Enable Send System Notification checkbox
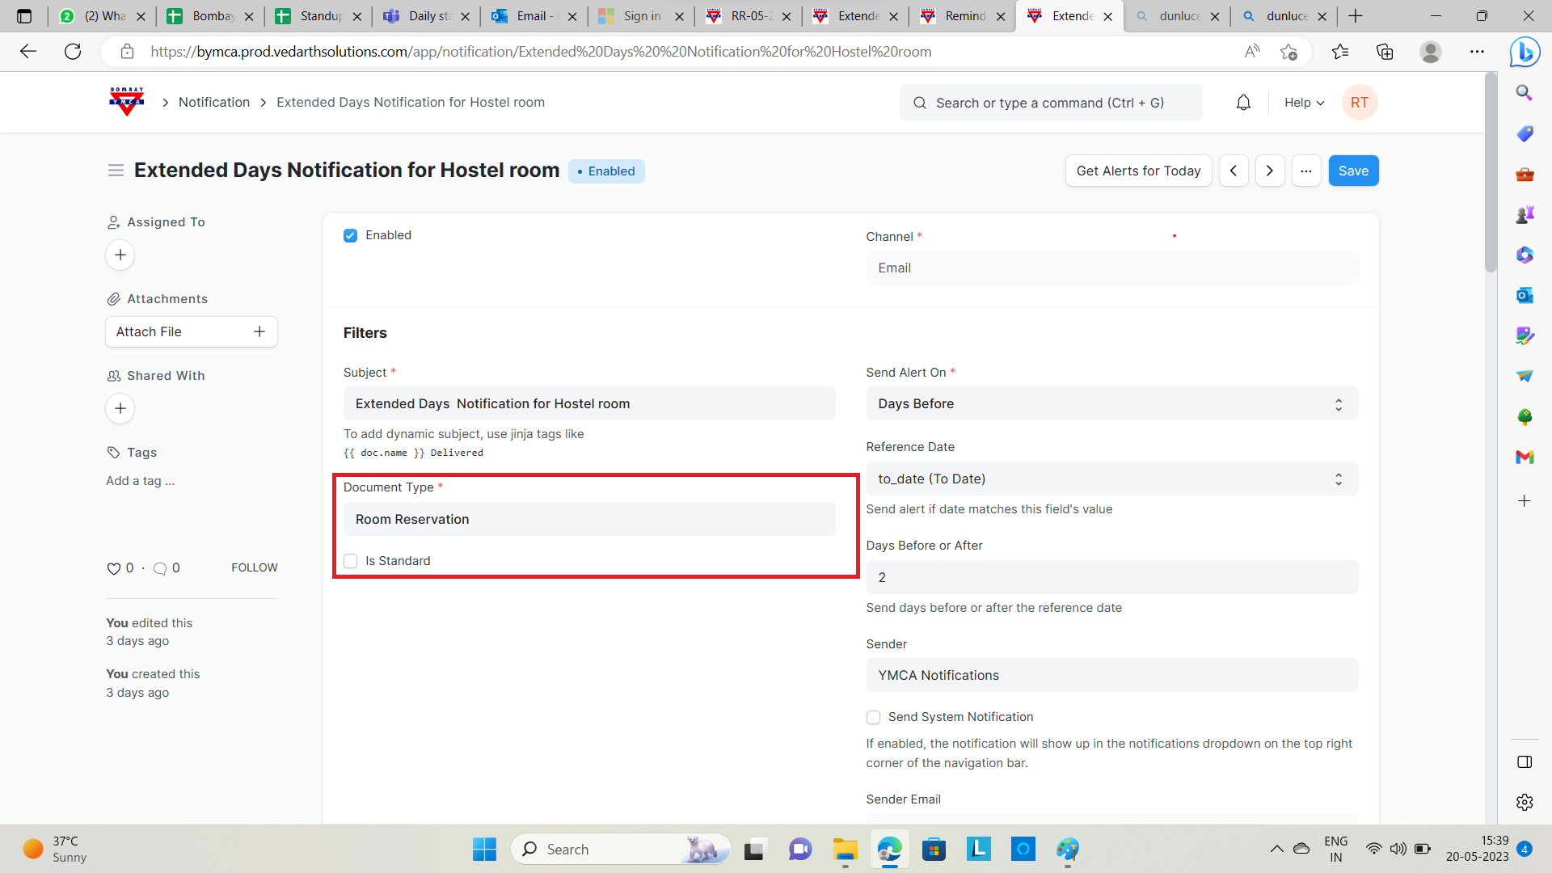The height and width of the screenshot is (873, 1552). (x=873, y=717)
